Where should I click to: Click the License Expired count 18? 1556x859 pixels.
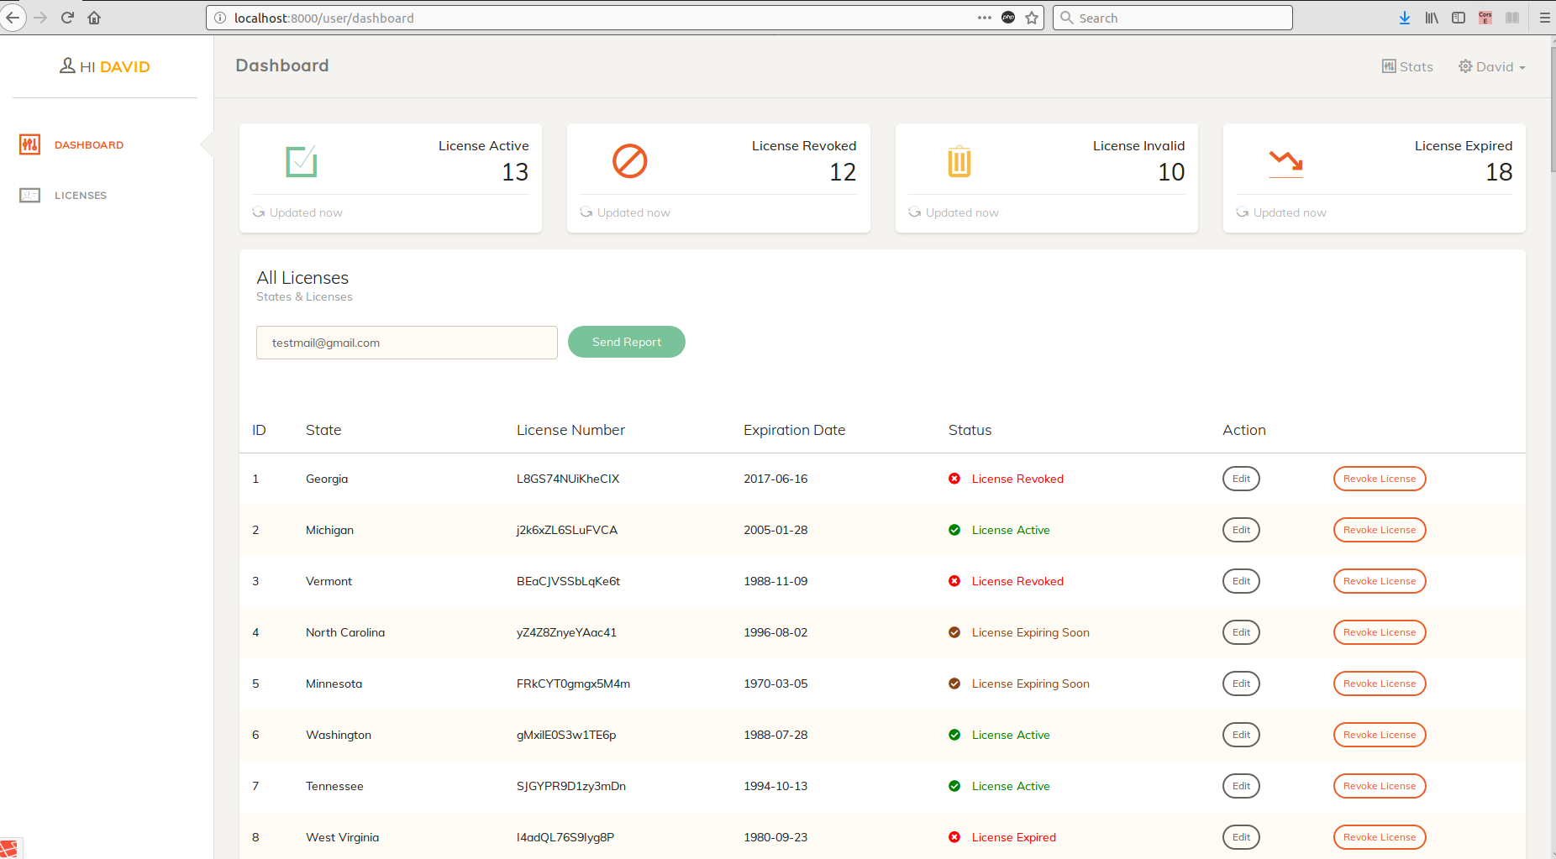(x=1499, y=172)
